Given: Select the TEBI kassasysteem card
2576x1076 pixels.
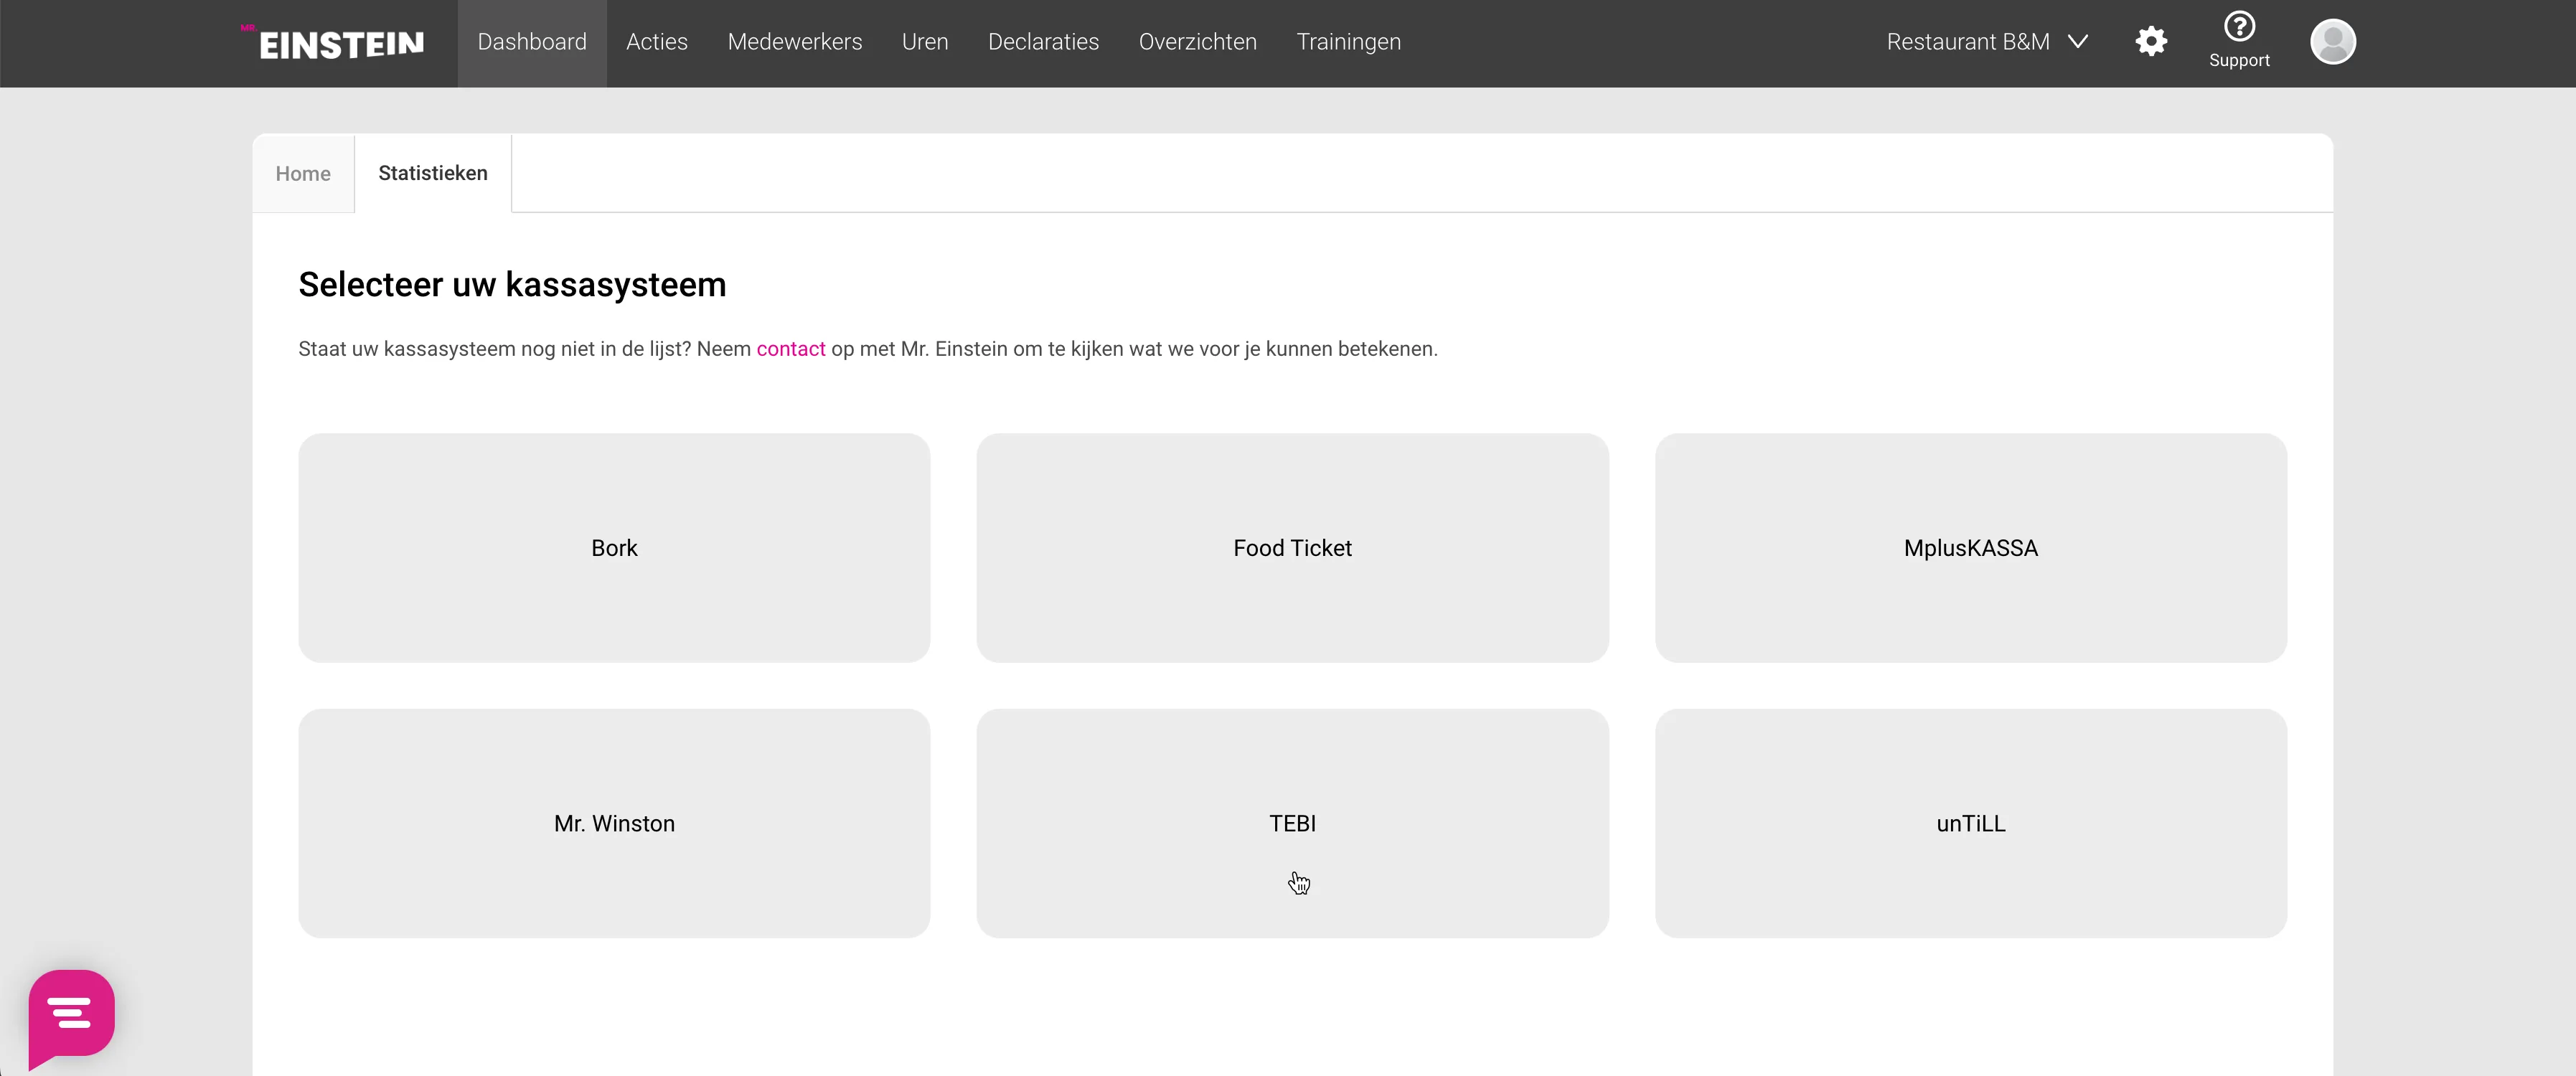Looking at the screenshot, I should click(x=1292, y=823).
